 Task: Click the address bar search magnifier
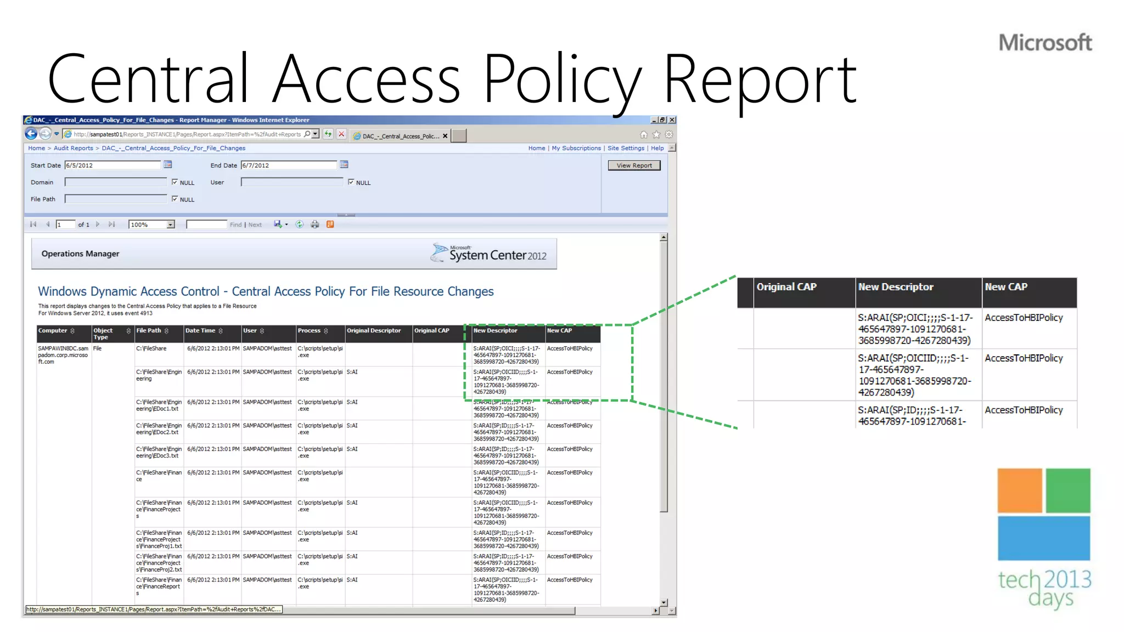(307, 134)
